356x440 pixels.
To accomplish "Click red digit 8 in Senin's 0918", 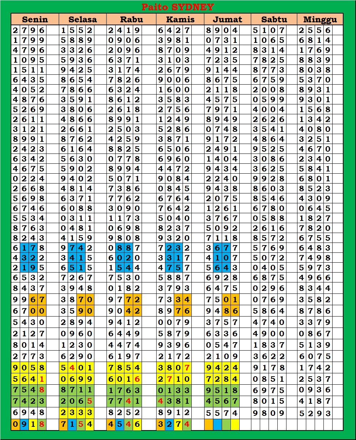I will point(42,424).
